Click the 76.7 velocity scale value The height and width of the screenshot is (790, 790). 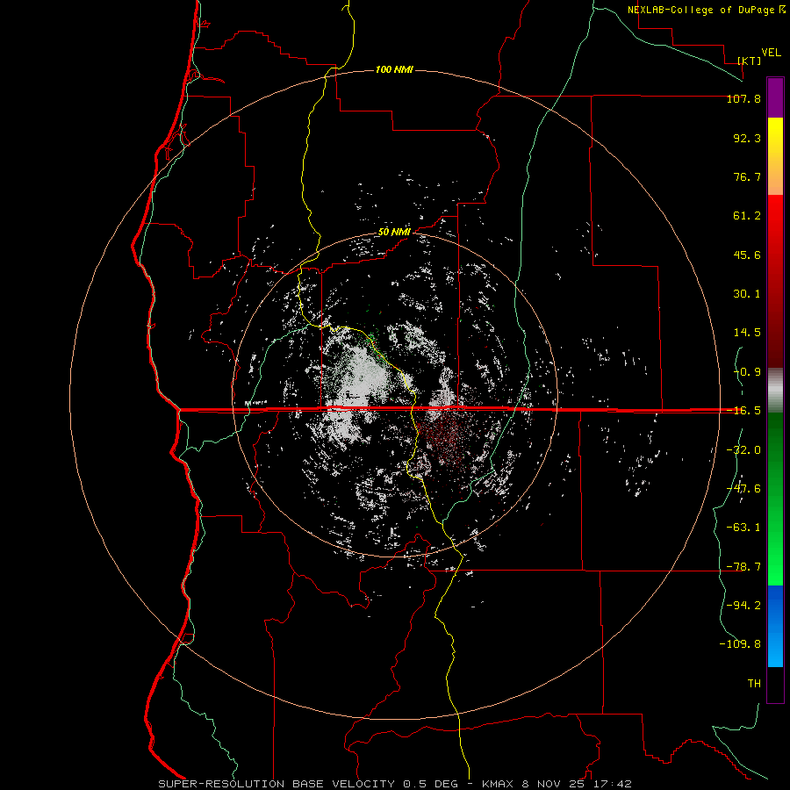[747, 176]
